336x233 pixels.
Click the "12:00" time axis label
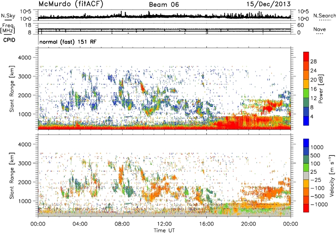[x=164, y=224]
